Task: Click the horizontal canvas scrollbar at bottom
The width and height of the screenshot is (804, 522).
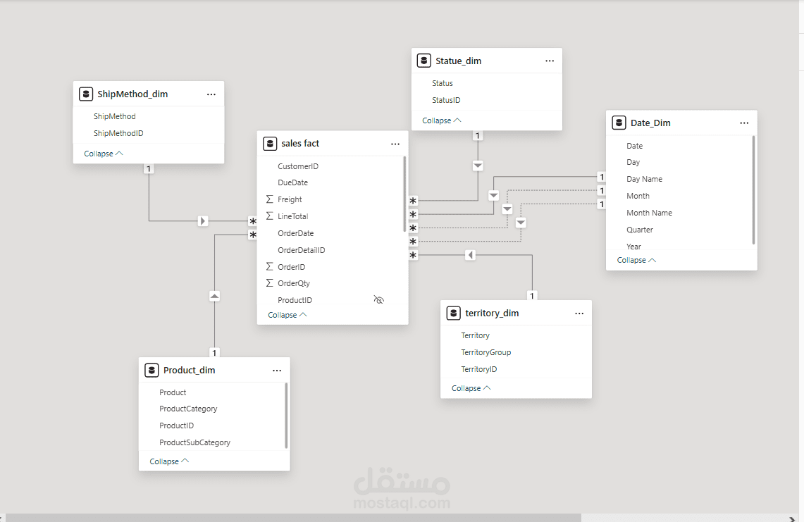Action: pyautogui.click(x=296, y=517)
